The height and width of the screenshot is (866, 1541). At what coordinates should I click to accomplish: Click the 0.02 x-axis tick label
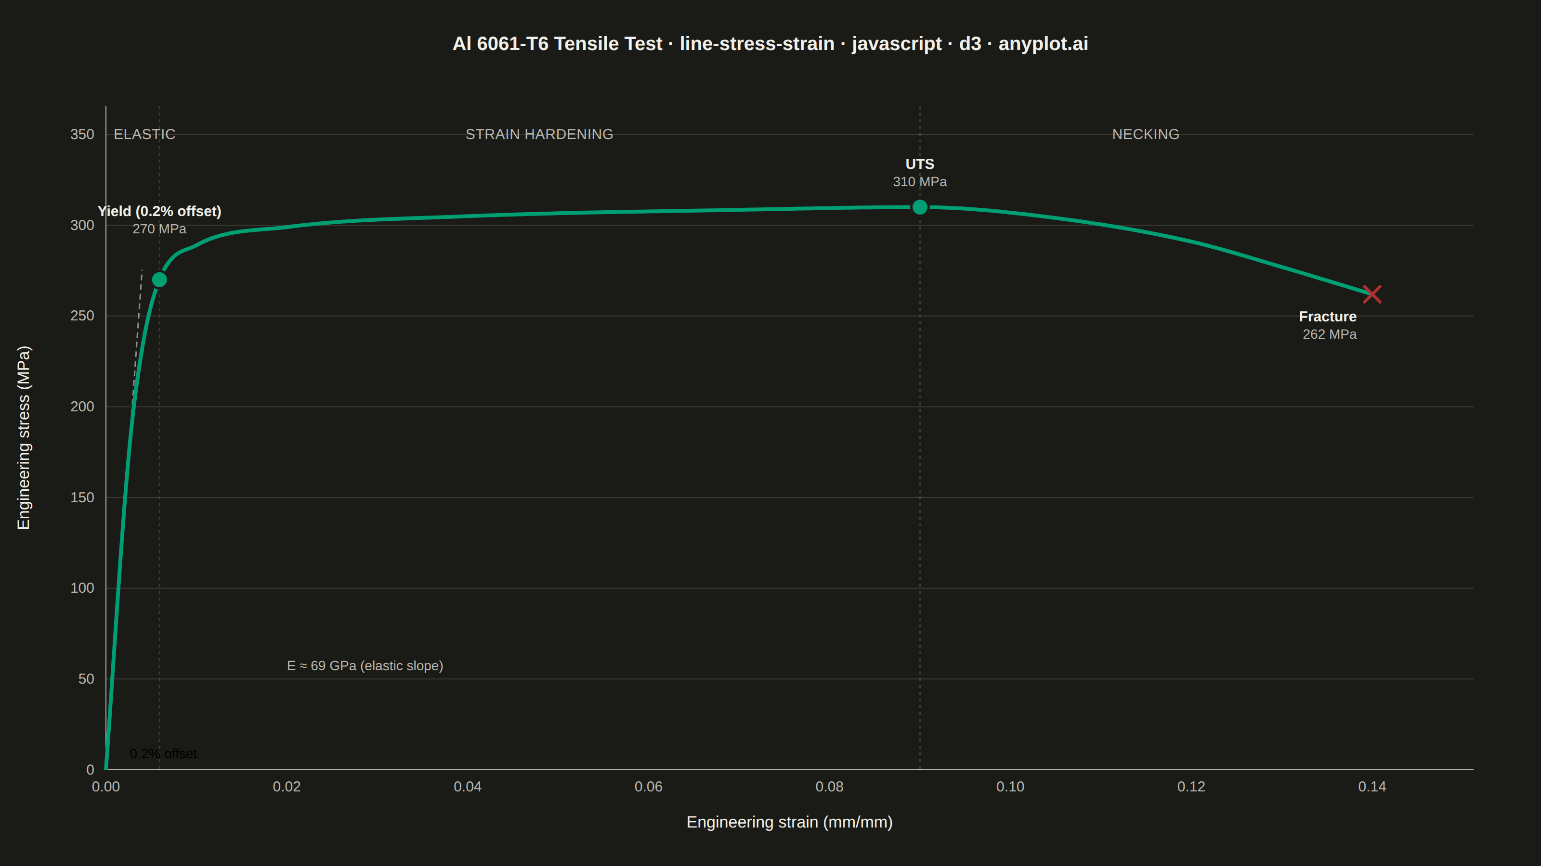pyautogui.click(x=287, y=787)
